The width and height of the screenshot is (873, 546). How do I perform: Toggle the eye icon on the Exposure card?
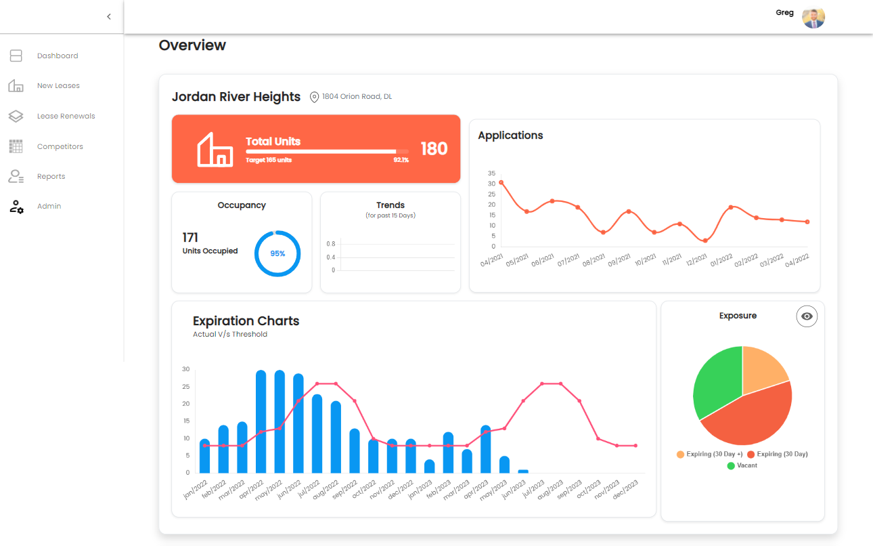807,316
